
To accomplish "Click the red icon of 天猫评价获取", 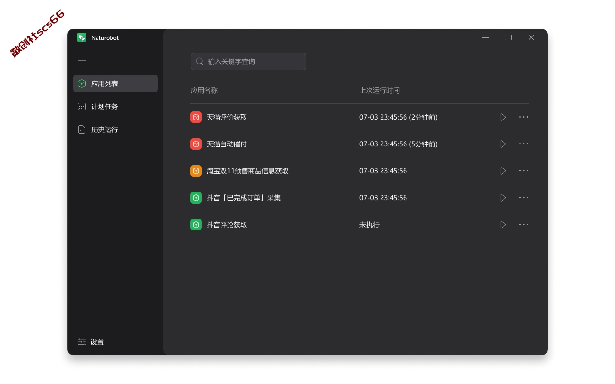I will (196, 117).
